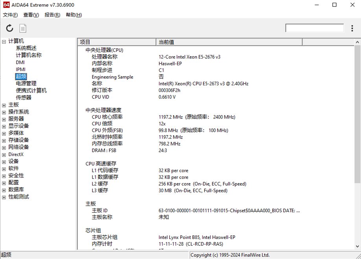This screenshot has width=361, height=259.
Task: Click the Report document icon in toolbar
Action: (x=23, y=28)
